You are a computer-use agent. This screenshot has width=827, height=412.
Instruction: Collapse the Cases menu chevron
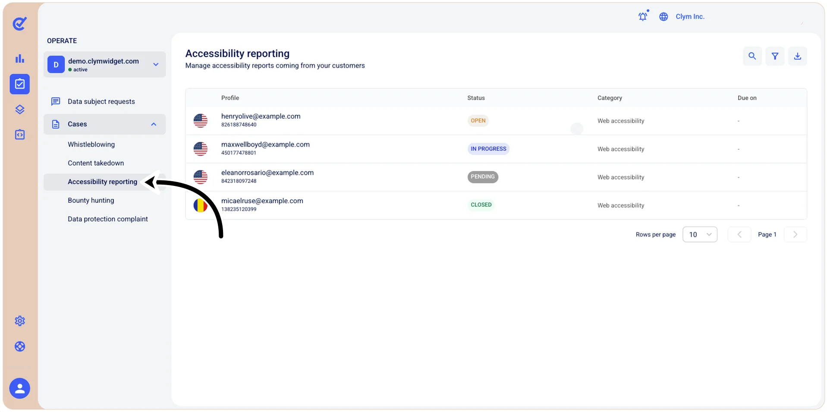click(x=154, y=124)
